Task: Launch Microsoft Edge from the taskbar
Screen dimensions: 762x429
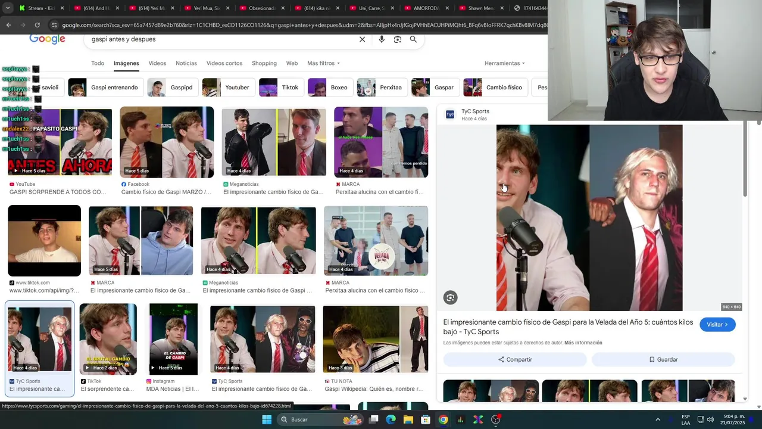Action: 391,419
